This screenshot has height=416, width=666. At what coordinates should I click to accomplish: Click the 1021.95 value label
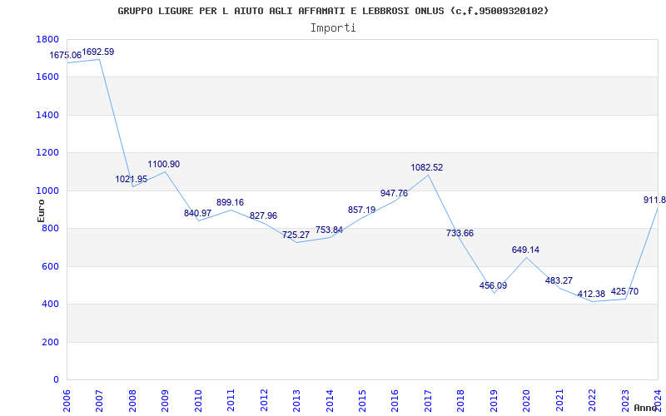coord(132,179)
